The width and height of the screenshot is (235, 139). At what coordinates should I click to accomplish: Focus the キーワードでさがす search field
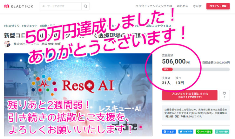click(x=60, y=6)
